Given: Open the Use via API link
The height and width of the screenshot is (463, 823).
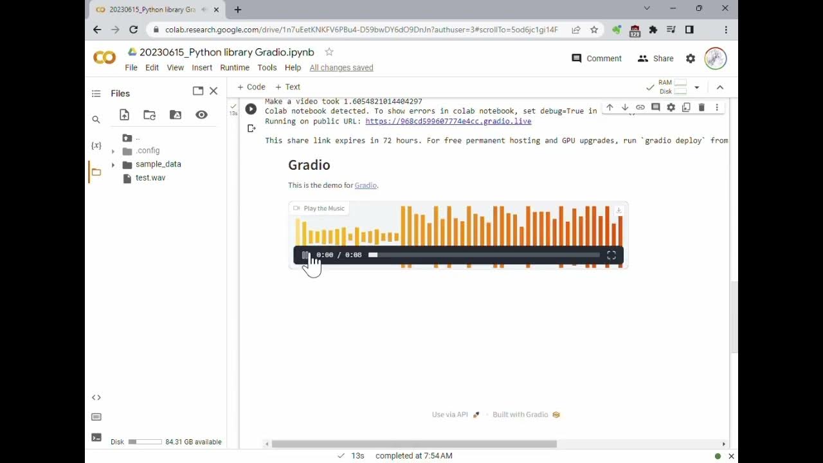Looking at the screenshot, I should click(455, 415).
